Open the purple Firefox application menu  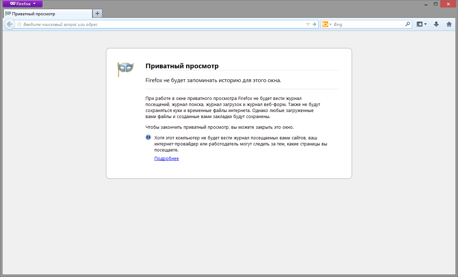(x=23, y=4)
